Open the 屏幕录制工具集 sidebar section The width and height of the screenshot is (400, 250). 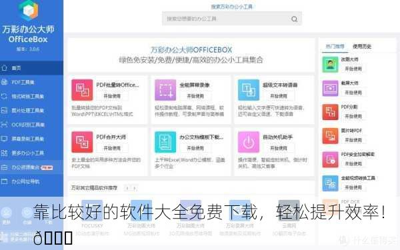click(x=31, y=139)
